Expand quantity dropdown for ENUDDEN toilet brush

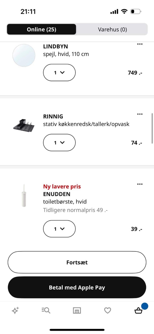(x=59, y=229)
